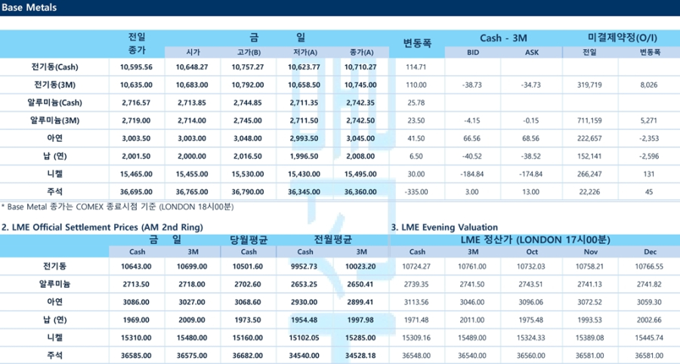Select the value 10,792.00 in the copper 3M row
The image size is (680, 364).
248,85
